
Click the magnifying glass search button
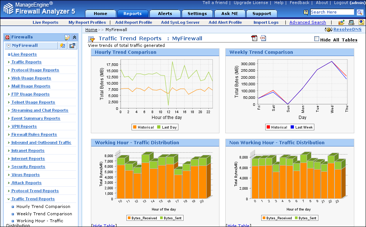[x=360, y=12]
